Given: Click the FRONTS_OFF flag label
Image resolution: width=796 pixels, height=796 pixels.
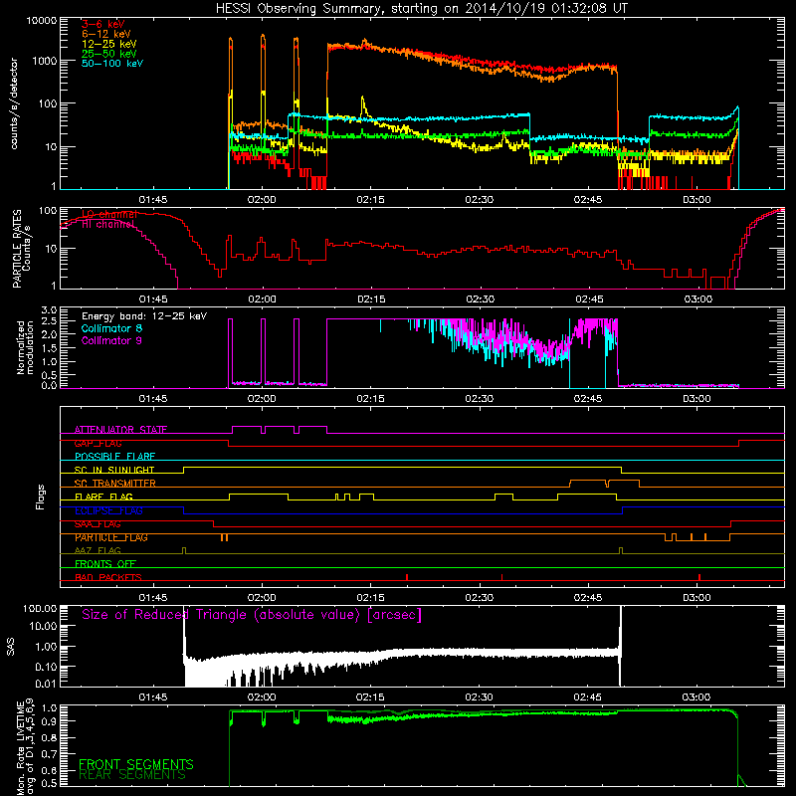Looking at the screenshot, I should click(105, 564).
